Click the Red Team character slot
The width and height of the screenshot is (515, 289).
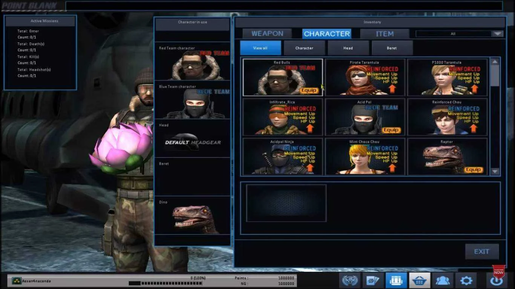[192, 62]
